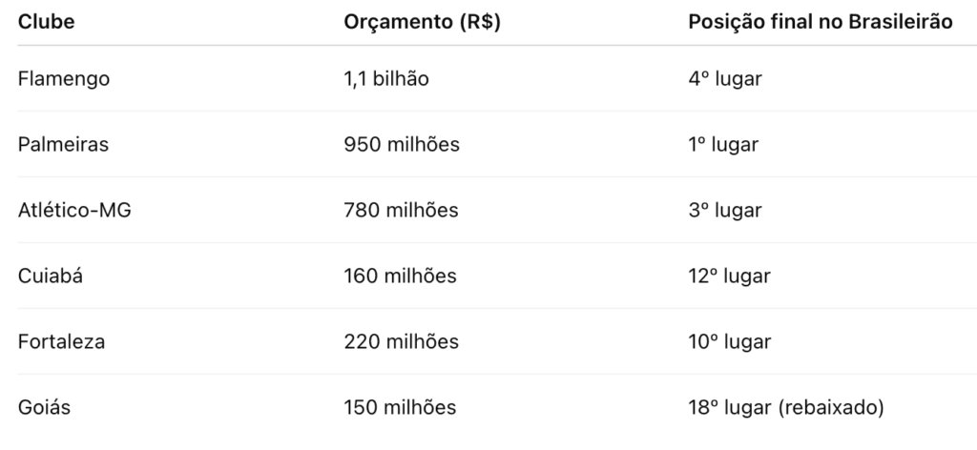Click the Posição final no Brasileirão header
This screenshot has height=450, width=977.
821,23
